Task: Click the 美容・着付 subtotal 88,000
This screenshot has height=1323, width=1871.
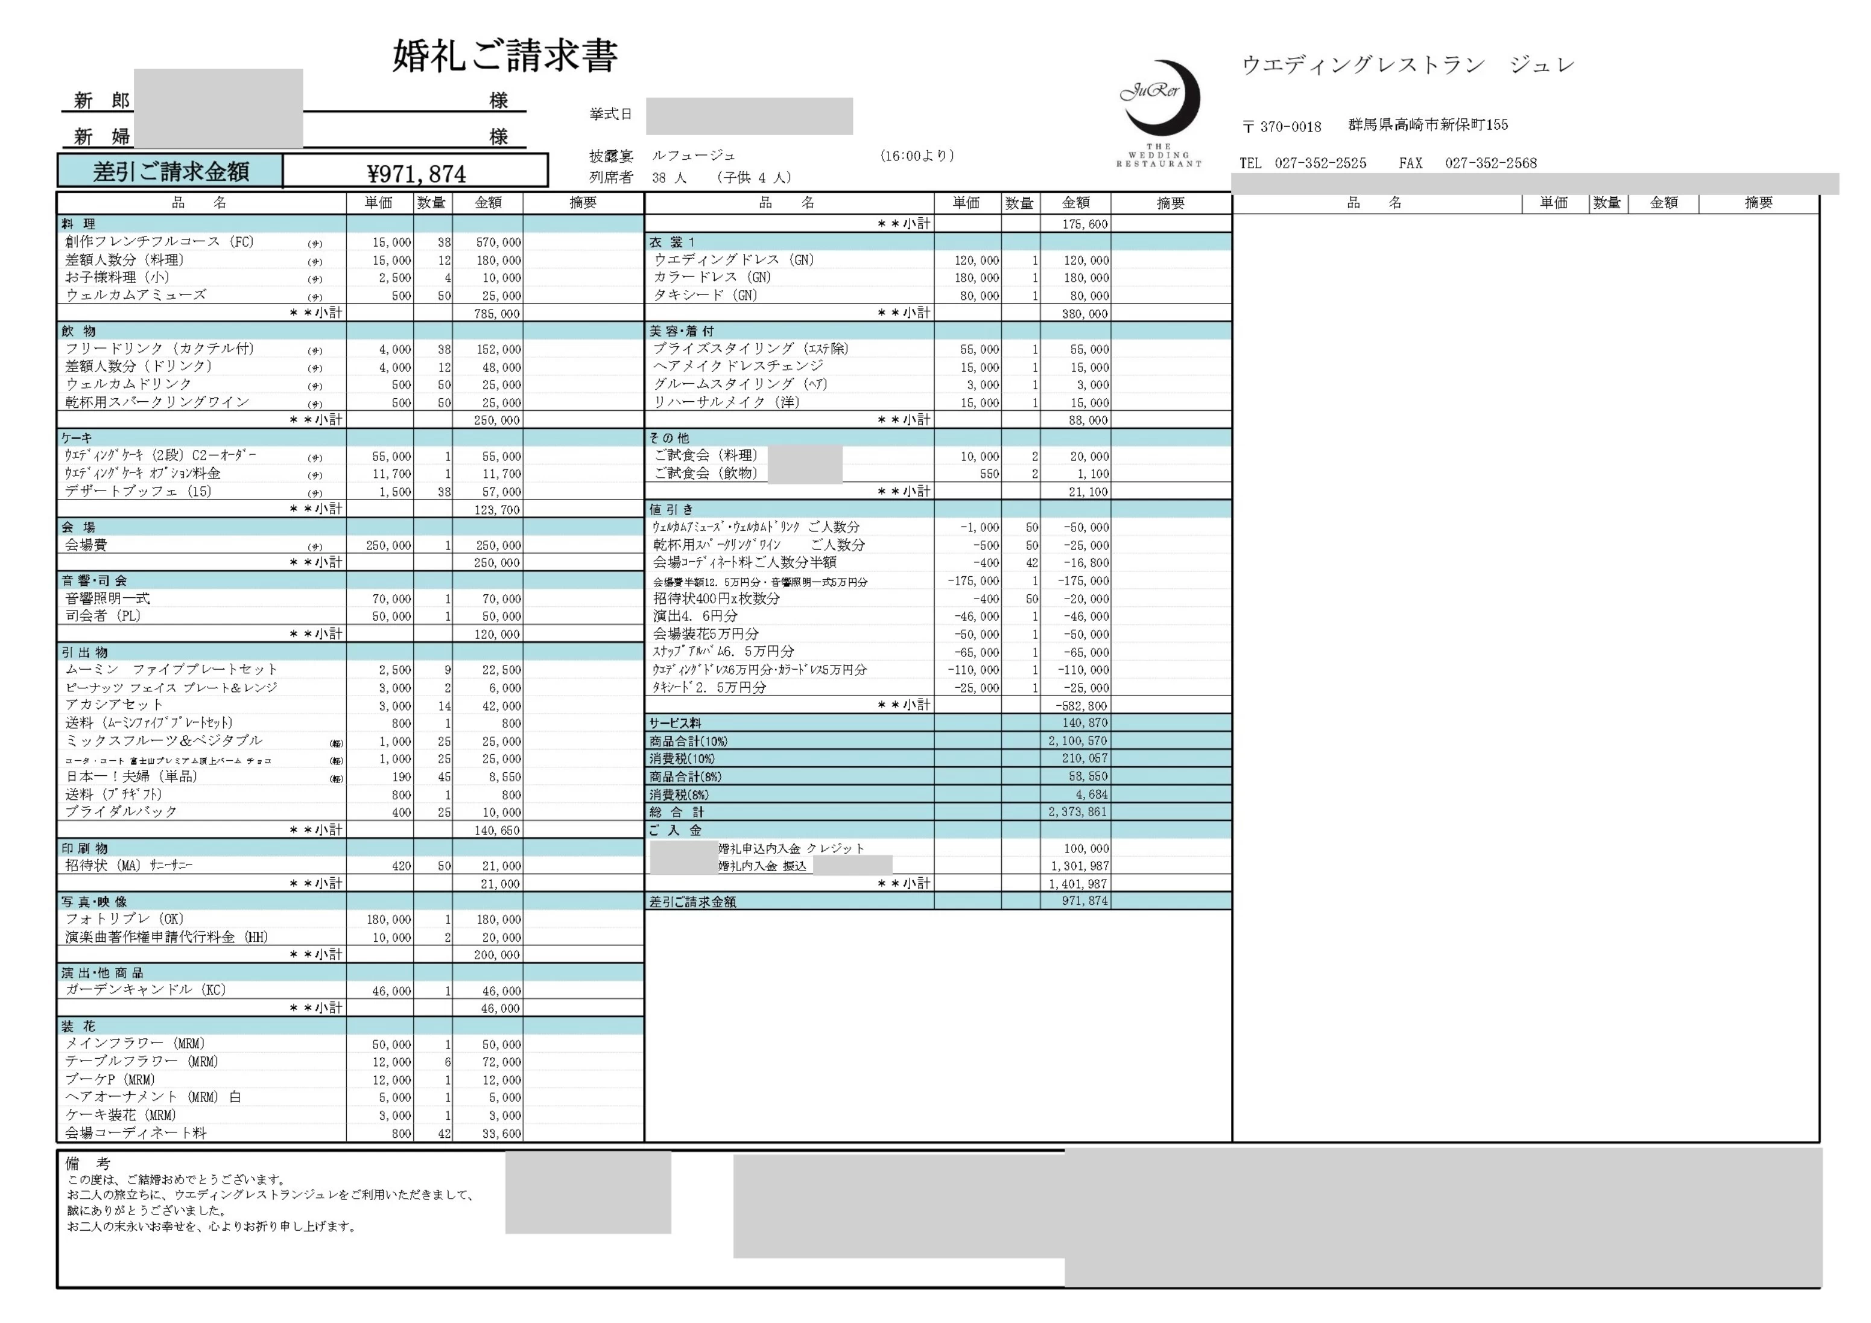Action: coord(1088,420)
